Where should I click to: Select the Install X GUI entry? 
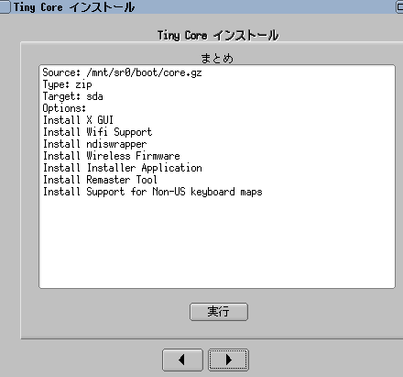[x=78, y=120]
